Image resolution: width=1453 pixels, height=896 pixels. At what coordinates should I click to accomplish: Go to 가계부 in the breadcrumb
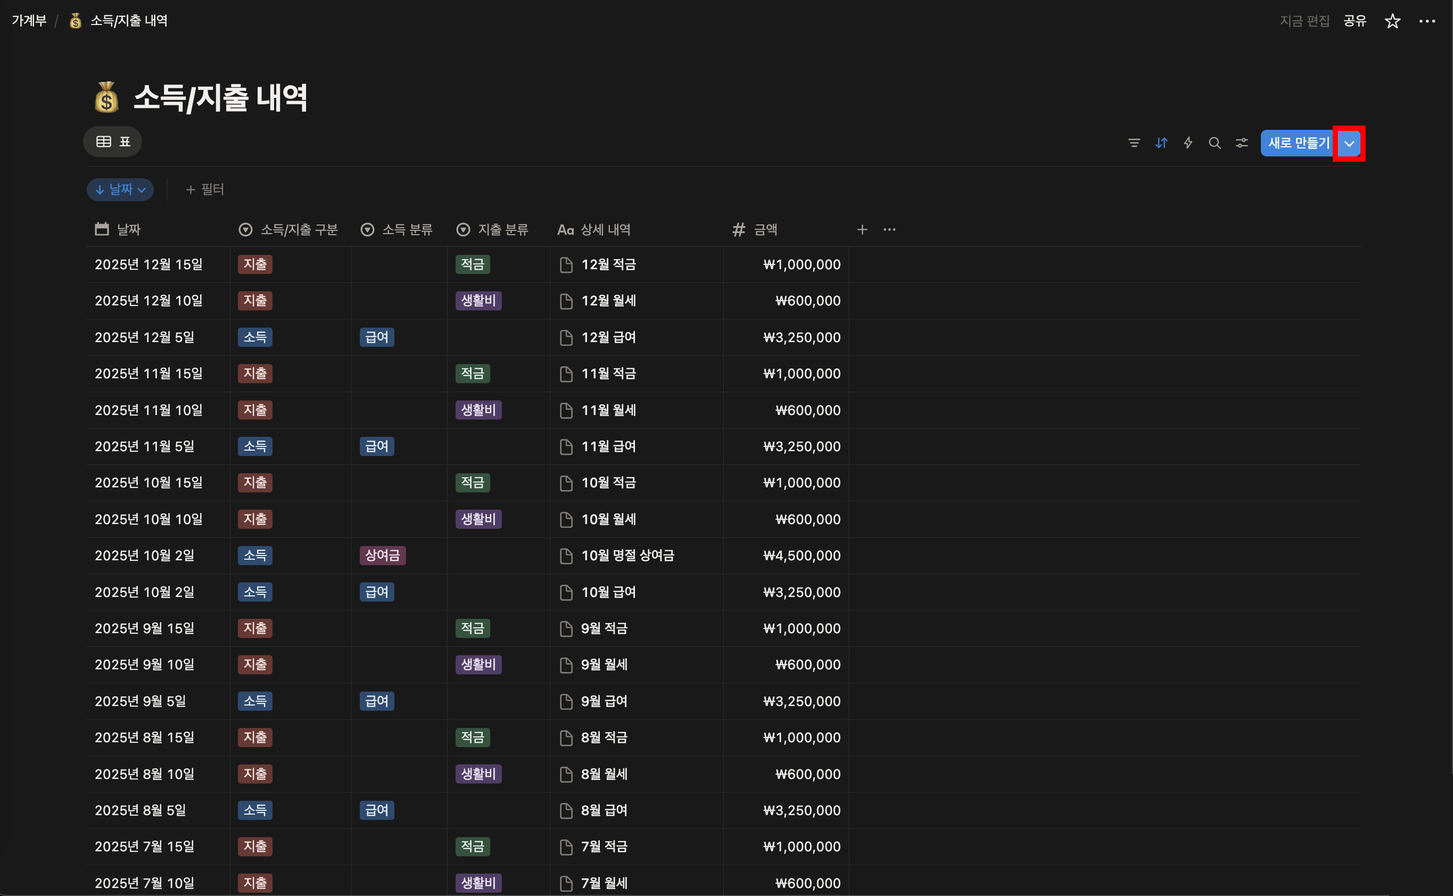(29, 21)
